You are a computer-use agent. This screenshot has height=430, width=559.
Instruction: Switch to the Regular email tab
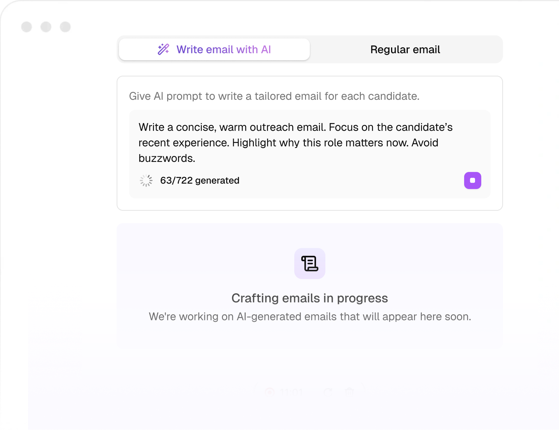pos(405,49)
